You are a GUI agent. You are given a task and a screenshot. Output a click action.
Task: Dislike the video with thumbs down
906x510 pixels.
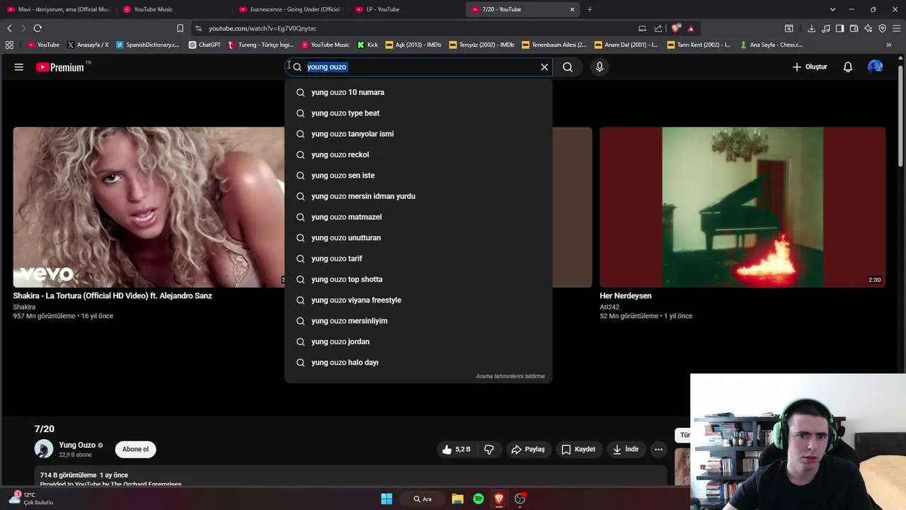[x=489, y=449]
